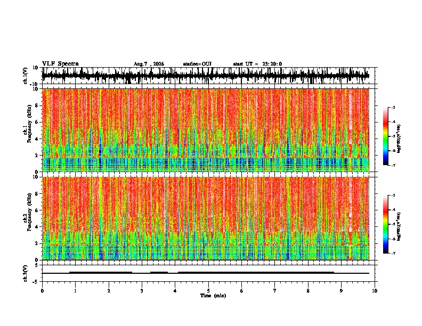The image size is (422, 326).
Task: Click the ch.2 spectrogram color bar
Action: 385,224
